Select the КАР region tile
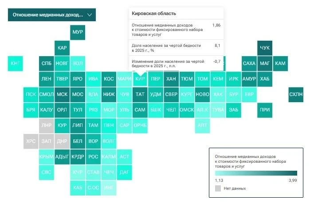The height and width of the screenshot is (203, 310). tap(62, 48)
